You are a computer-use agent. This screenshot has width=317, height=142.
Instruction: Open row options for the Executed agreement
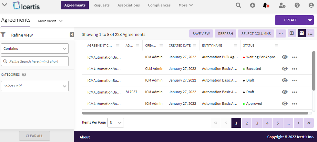[x=294, y=69]
